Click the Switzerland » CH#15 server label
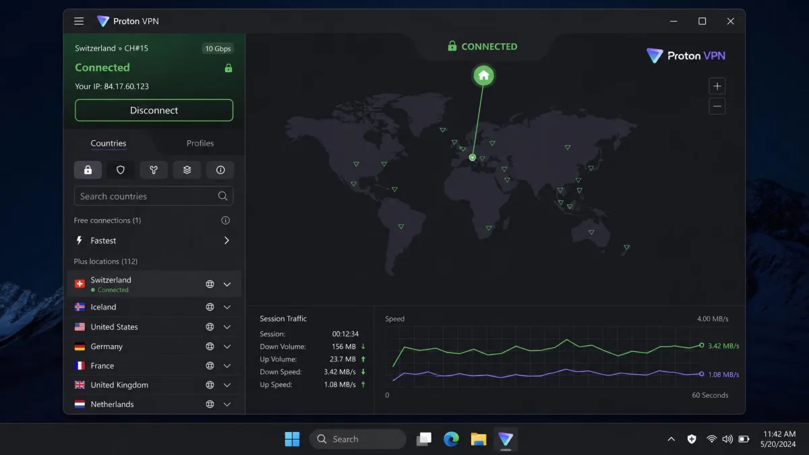This screenshot has width=809, height=455. coord(111,49)
